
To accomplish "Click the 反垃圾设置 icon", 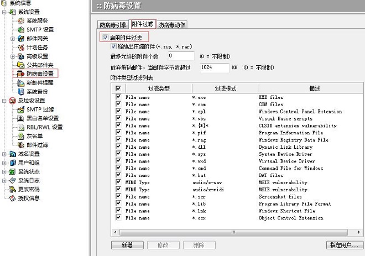I will pos(12,101).
